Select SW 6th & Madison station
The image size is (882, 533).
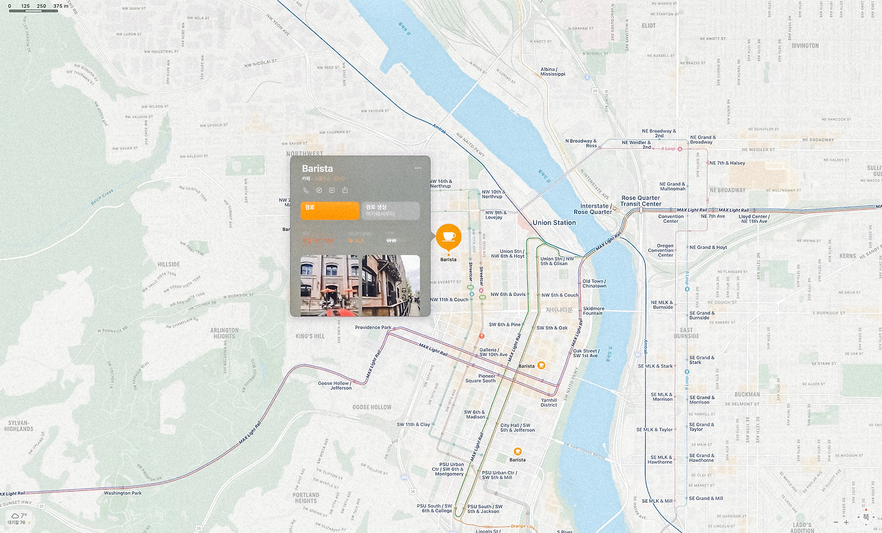coord(475,414)
